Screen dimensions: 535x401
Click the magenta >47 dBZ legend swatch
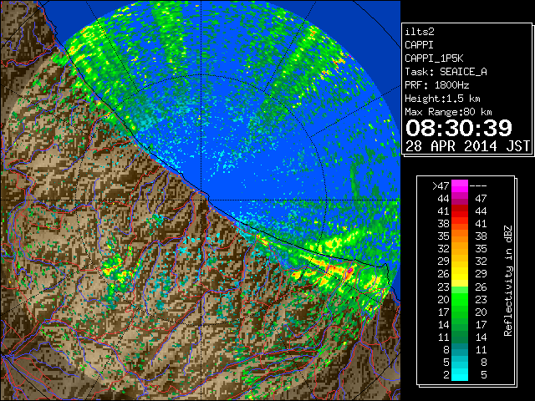pyautogui.click(x=460, y=185)
